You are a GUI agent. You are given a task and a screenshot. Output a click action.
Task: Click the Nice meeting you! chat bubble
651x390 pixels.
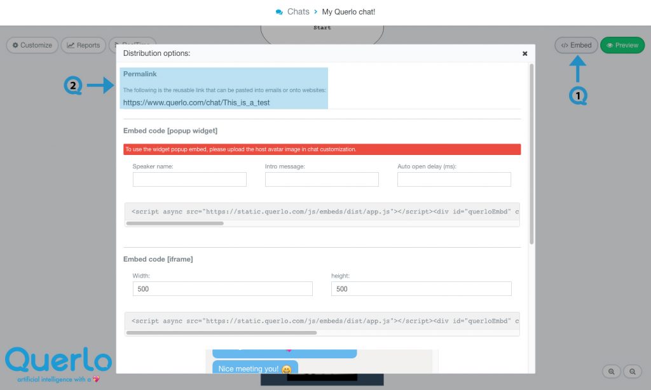click(255, 367)
